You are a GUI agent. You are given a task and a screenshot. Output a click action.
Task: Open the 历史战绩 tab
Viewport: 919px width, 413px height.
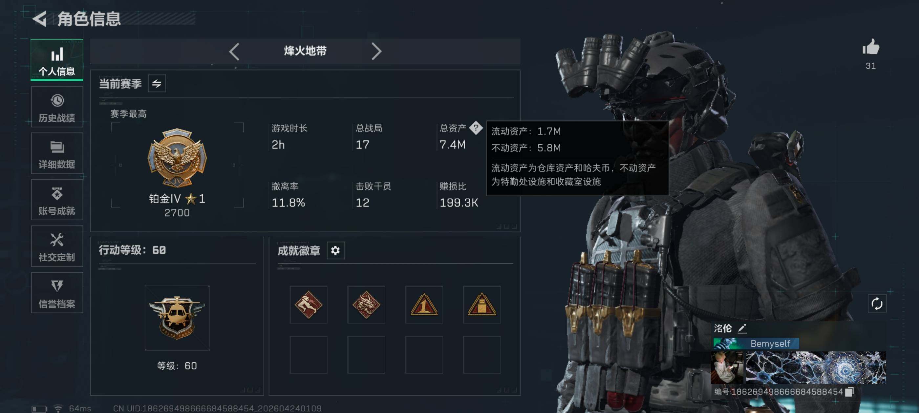coord(57,107)
